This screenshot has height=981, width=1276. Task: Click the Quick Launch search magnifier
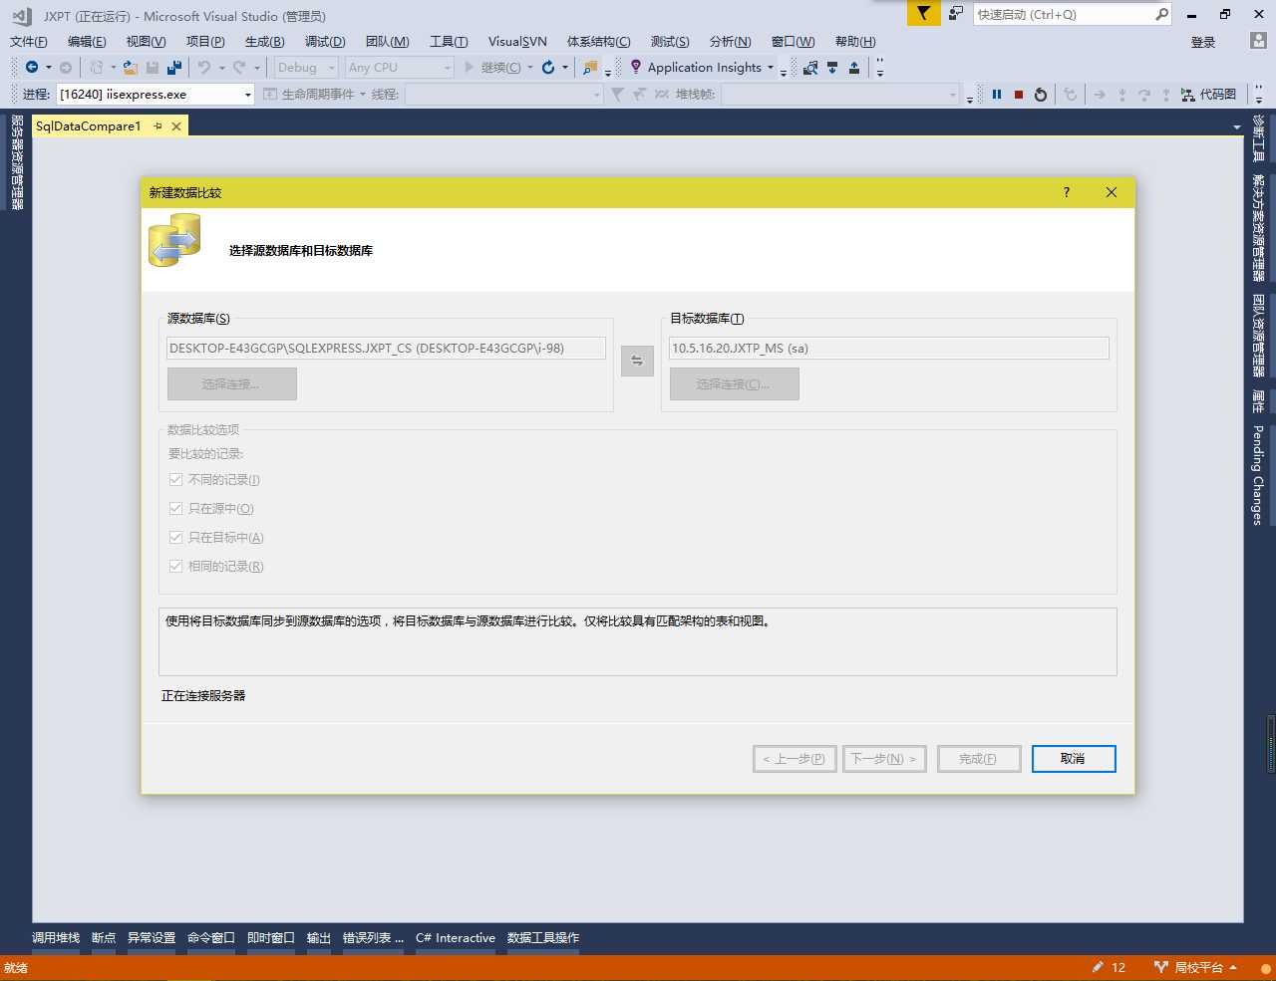pos(1161,14)
